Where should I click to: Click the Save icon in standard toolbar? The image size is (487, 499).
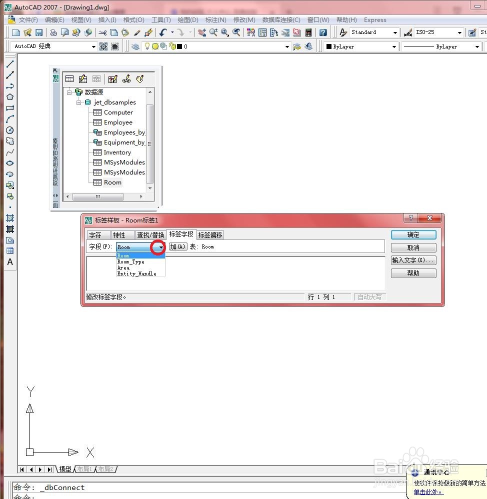click(39, 32)
